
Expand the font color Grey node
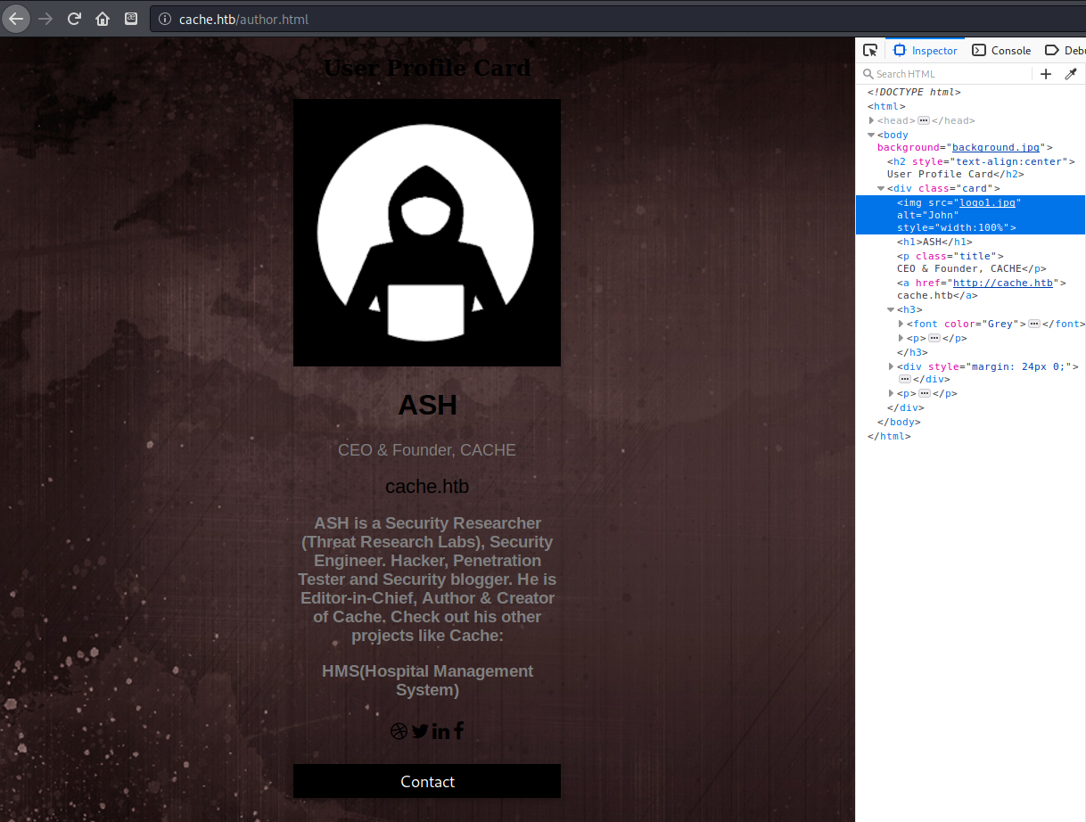point(901,324)
